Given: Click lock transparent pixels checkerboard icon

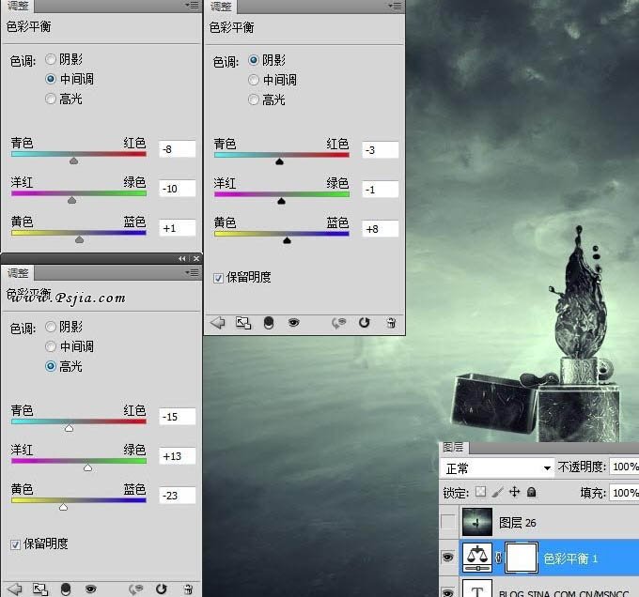Looking at the screenshot, I should pos(481,492).
